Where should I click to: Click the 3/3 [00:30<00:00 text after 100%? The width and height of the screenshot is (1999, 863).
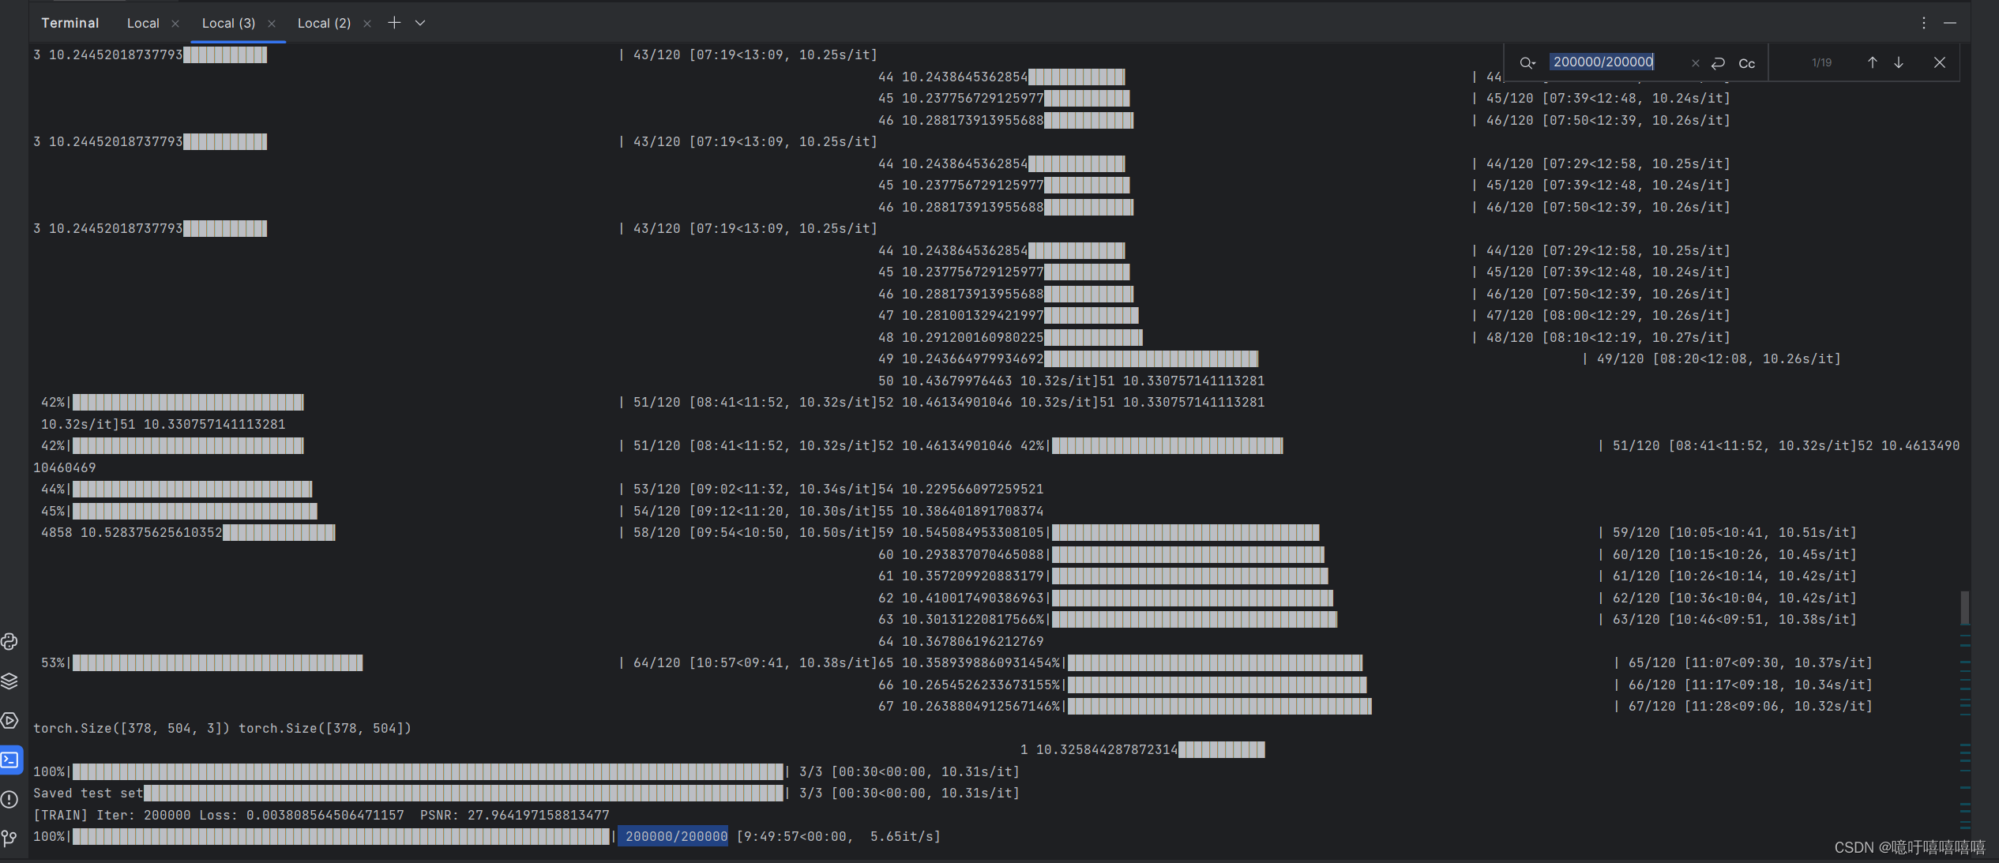pos(909,771)
